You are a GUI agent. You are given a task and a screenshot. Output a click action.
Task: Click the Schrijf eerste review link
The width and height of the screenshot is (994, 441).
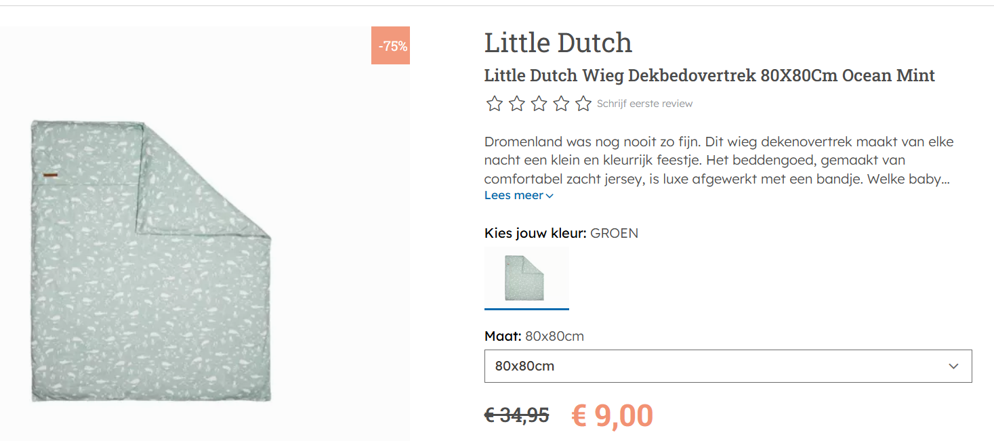tap(644, 103)
